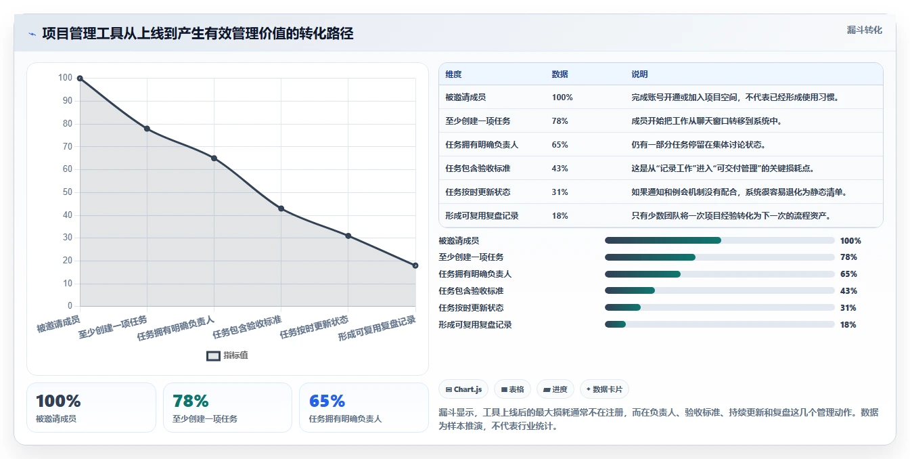Click table row label 任务包含验收标准
This screenshot has width=910, height=459.
[478, 169]
